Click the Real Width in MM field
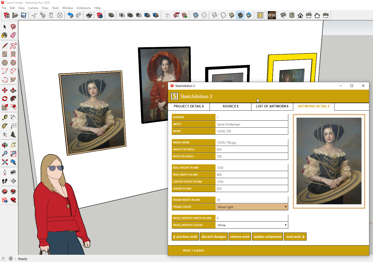Viewport: 373px width, 262px height. (x=252, y=175)
